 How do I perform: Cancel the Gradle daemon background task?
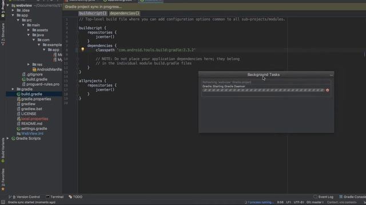click(x=327, y=90)
